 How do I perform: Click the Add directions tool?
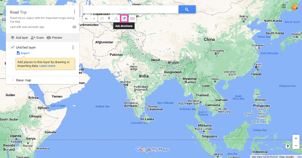[x=124, y=19]
